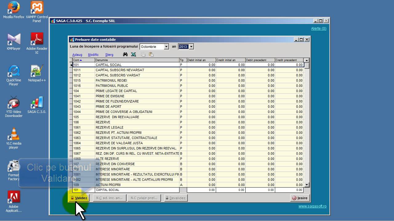394x221 pixels.
Task: Click the Preluare date contabile window icon
Action: 72,40
